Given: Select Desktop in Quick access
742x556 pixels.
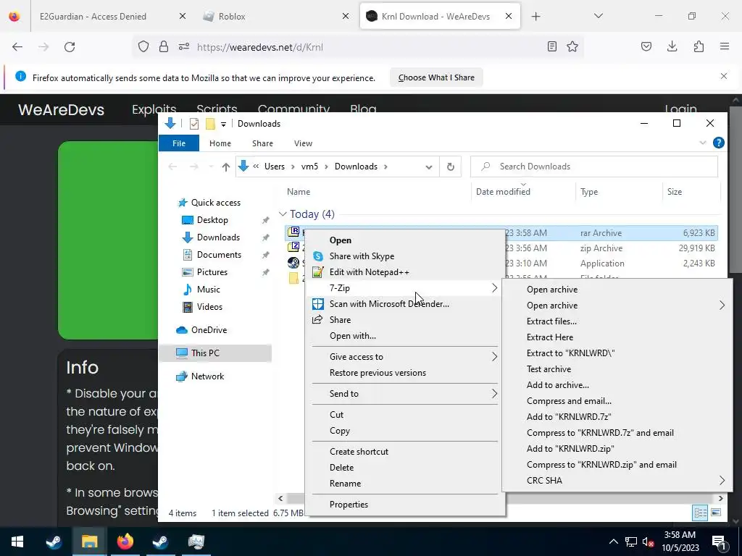Looking at the screenshot, I should point(212,220).
